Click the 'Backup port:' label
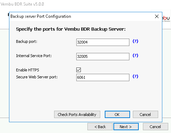The image size is (171, 133). (x=26, y=41)
